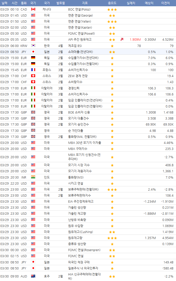Click the 발표월 column header

click(61, 3)
